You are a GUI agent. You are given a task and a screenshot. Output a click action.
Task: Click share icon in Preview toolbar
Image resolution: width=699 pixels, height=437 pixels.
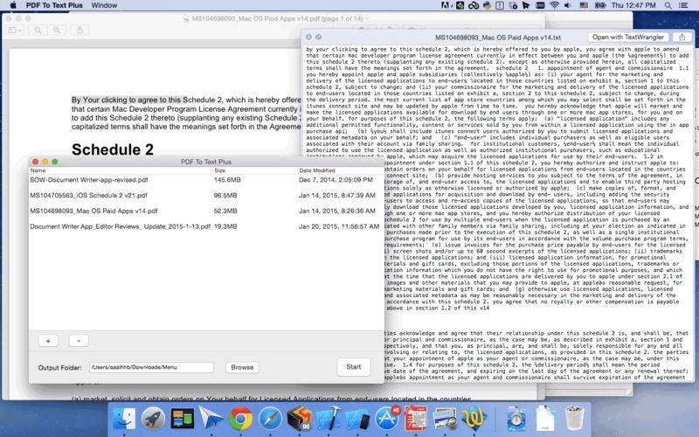pyautogui.click(x=80, y=31)
